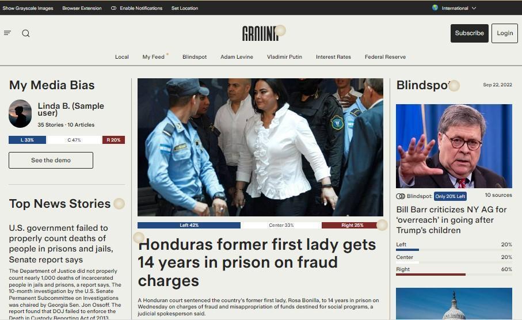
Task: Click the Blindspot eye icon under Barr photo
Action: coord(400,196)
